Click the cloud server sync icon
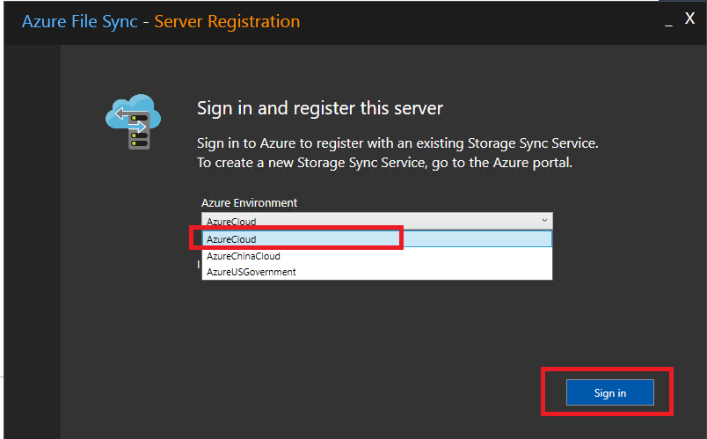The image size is (707, 439). [x=133, y=122]
